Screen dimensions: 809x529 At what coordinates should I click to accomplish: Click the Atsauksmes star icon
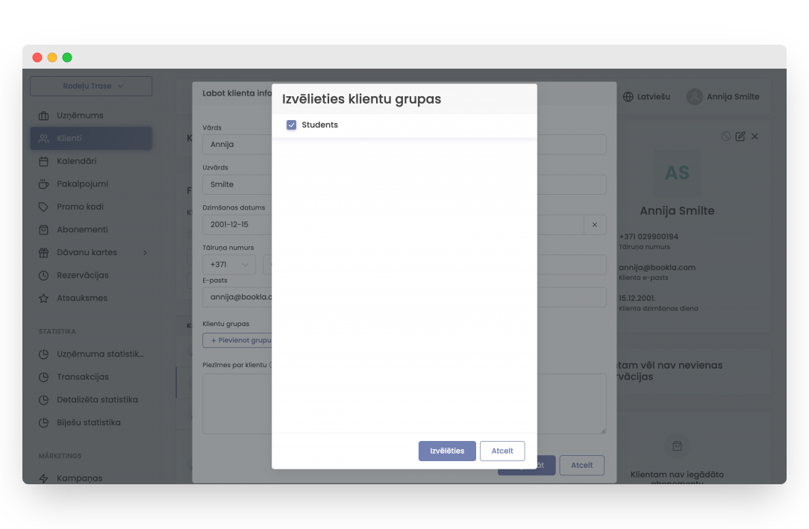click(x=43, y=298)
